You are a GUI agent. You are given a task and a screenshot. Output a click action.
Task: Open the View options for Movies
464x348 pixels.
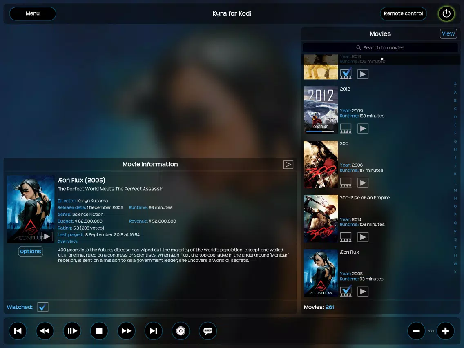click(x=448, y=34)
